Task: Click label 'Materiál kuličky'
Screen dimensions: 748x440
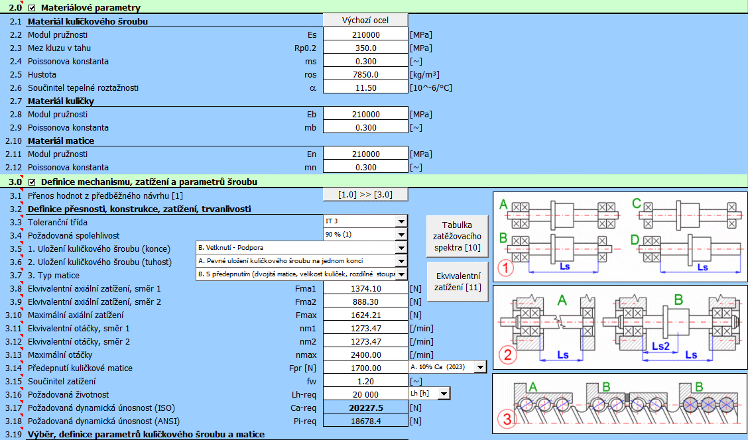Action: point(61,101)
